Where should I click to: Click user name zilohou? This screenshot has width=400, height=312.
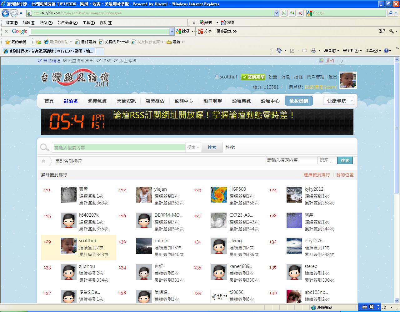click(87, 266)
